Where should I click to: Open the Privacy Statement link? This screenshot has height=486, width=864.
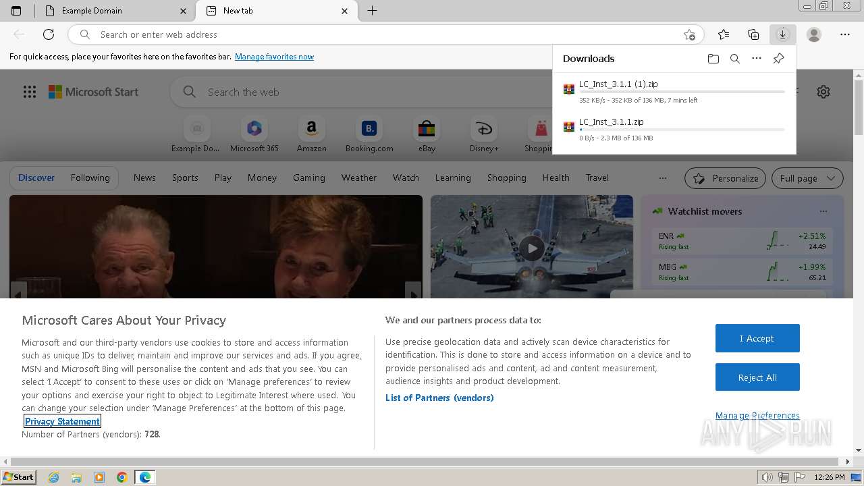62,421
